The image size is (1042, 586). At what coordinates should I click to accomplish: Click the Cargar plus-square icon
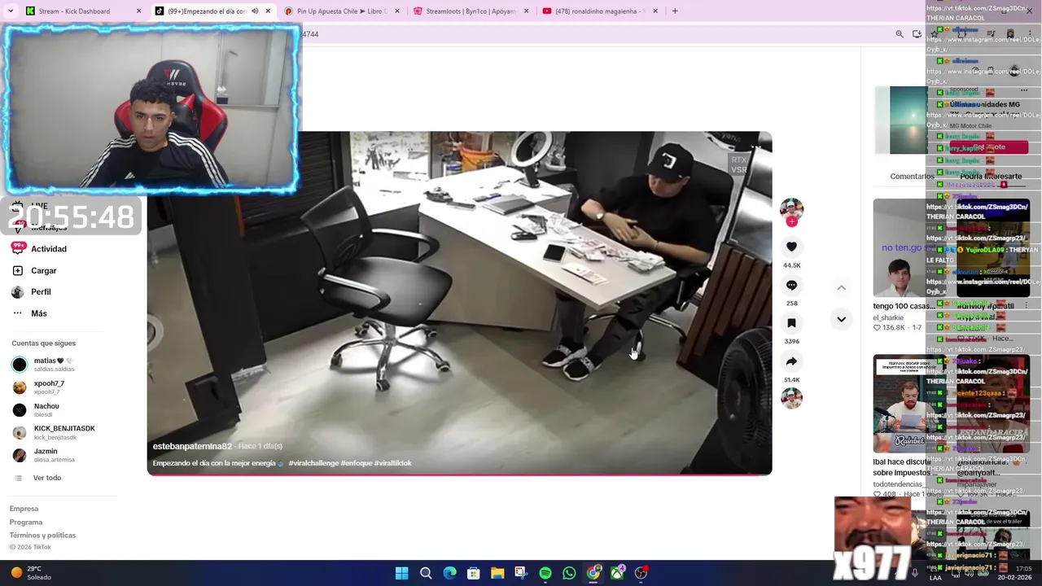click(18, 270)
